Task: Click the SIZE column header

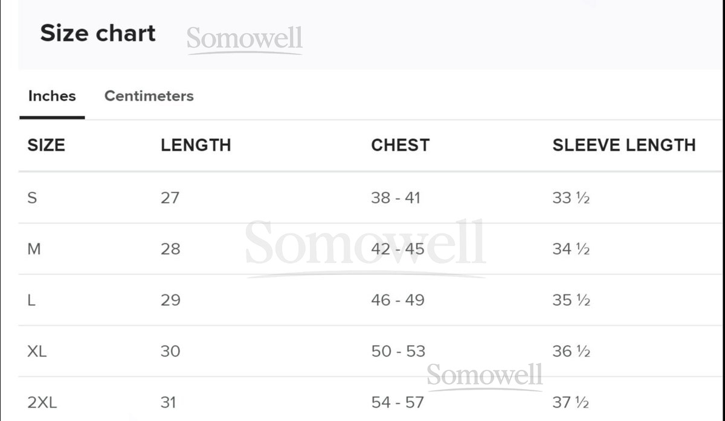Action: point(47,145)
